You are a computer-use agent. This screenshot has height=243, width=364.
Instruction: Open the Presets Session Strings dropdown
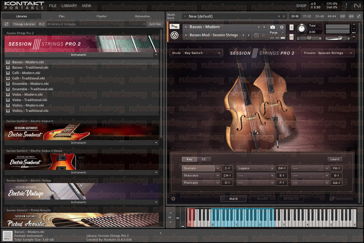click(328, 53)
